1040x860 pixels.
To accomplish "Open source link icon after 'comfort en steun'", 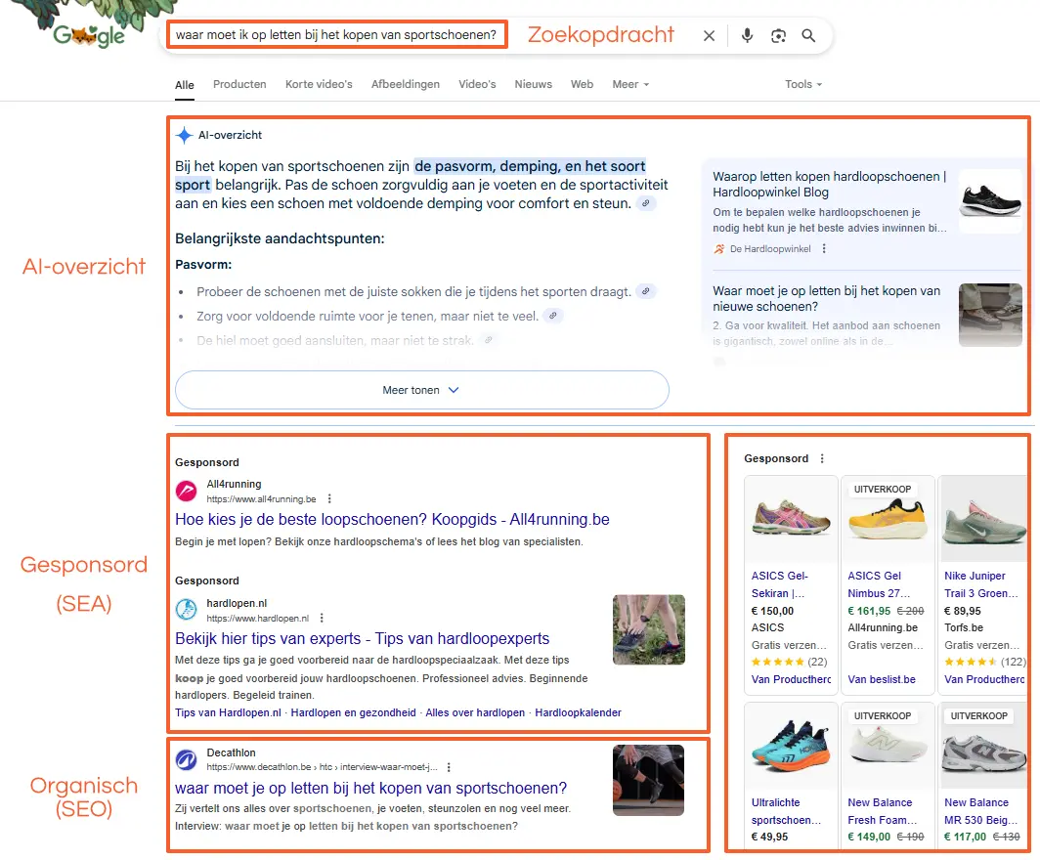I will tap(646, 203).
